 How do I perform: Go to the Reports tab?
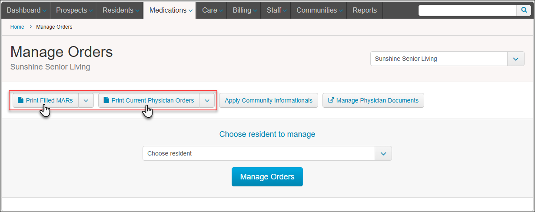coord(365,10)
